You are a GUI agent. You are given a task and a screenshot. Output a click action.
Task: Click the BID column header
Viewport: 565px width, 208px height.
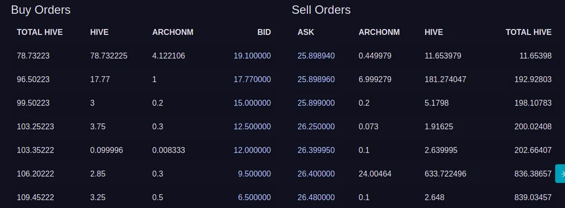pos(264,32)
